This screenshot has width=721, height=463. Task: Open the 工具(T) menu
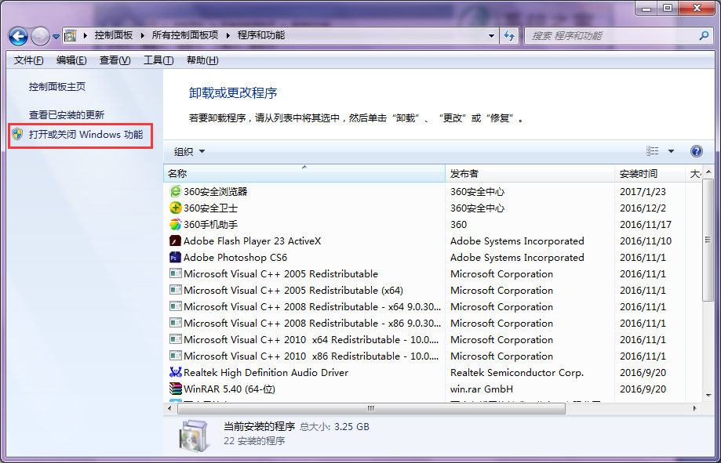[x=158, y=60]
